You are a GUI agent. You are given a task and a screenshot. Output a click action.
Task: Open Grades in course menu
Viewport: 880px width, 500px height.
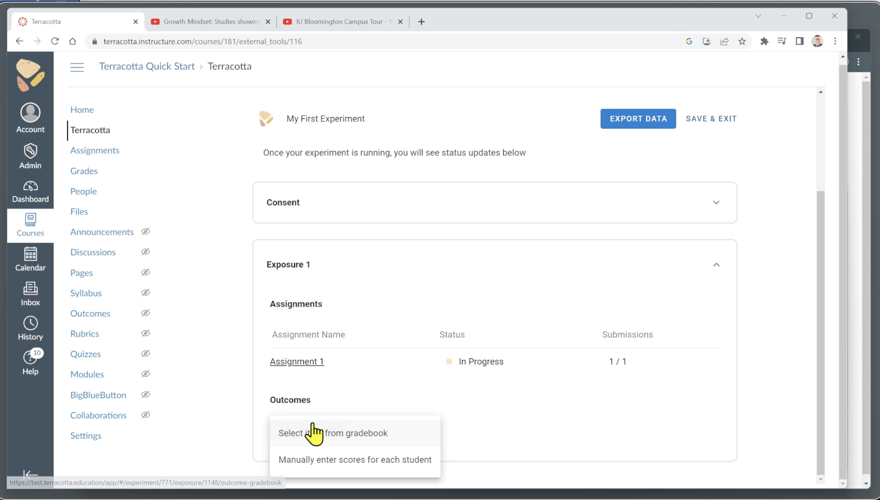click(x=84, y=171)
